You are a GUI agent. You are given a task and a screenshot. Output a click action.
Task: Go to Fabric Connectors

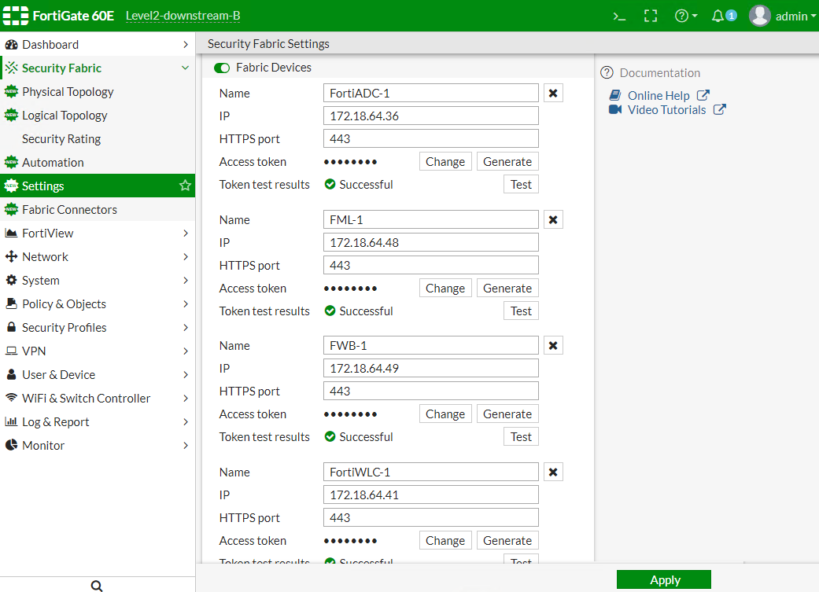click(69, 210)
